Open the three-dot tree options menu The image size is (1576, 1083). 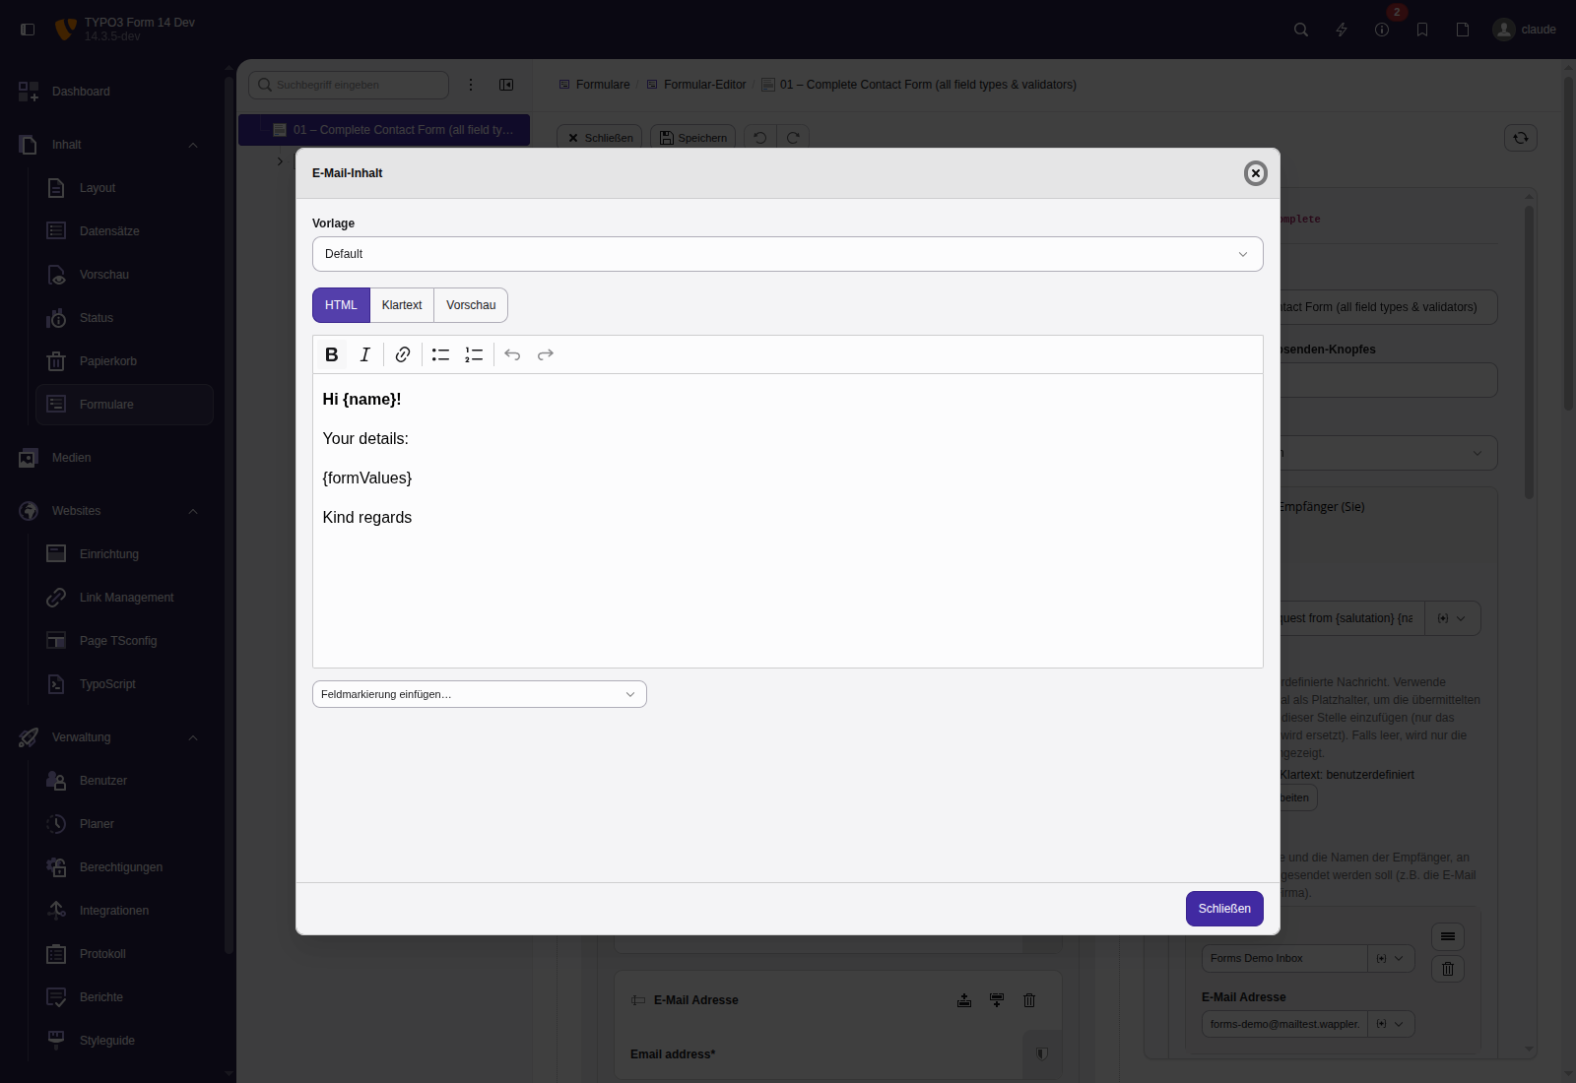471,85
